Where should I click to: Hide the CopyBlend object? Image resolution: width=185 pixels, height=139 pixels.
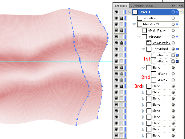pyautogui.click(x=117, y=49)
